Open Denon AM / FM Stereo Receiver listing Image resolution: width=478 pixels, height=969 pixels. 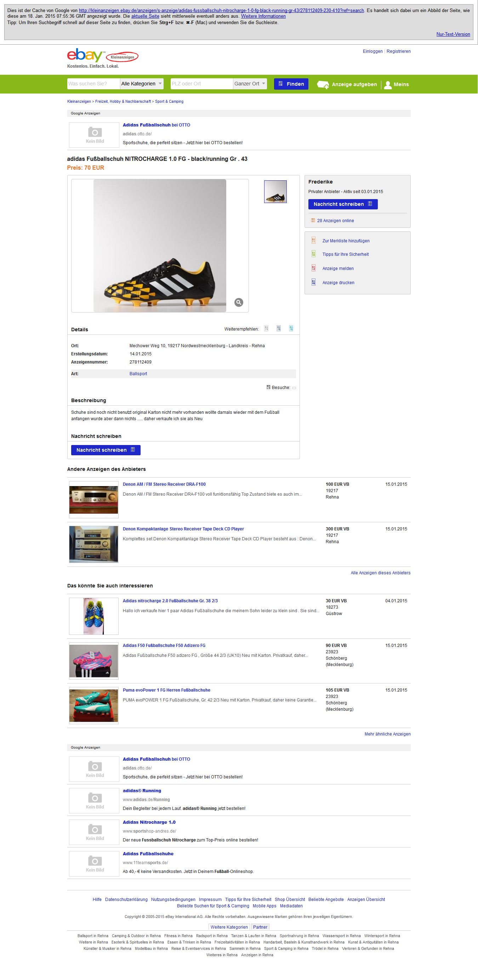point(164,484)
